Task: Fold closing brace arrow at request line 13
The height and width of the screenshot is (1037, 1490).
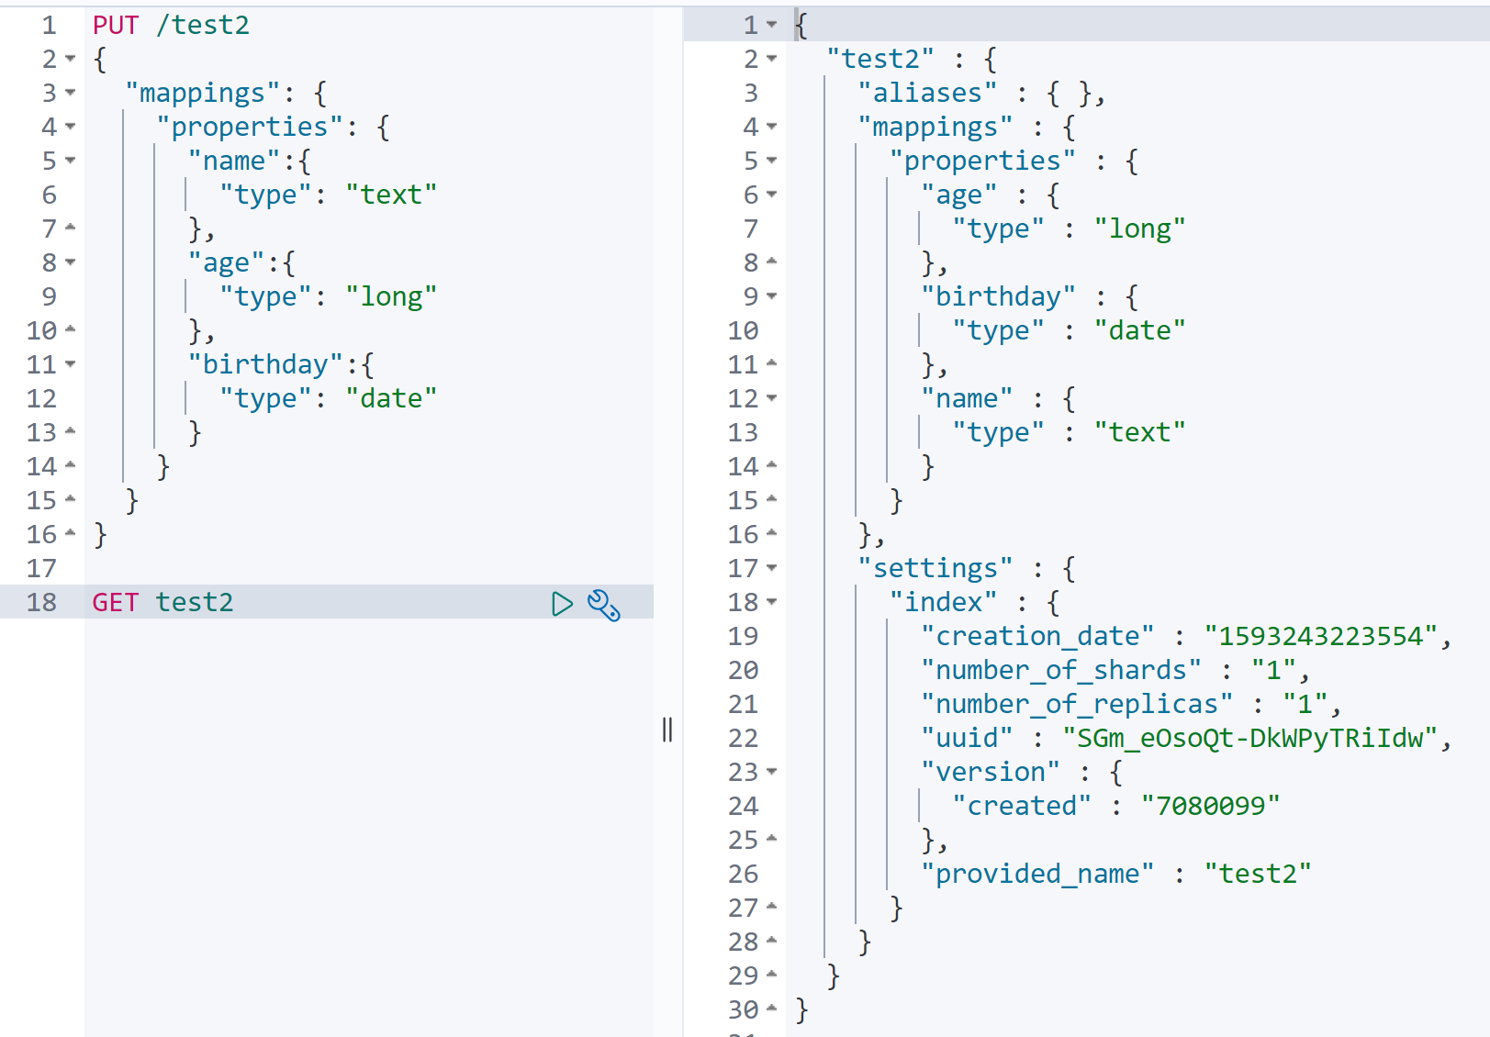Action: point(71,431)
